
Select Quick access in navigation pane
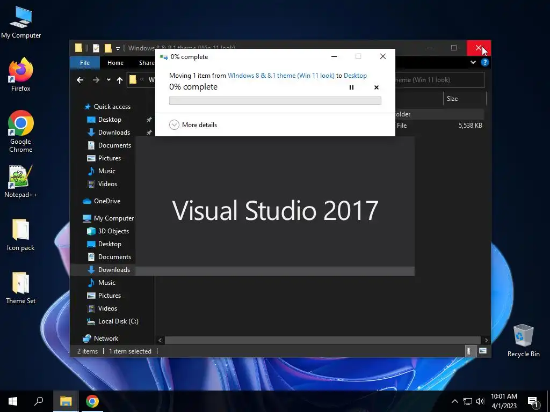[107, 107]
